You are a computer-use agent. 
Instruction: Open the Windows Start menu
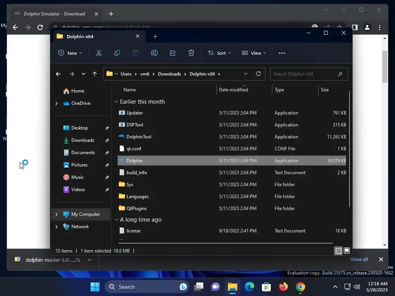pos(95,287)
